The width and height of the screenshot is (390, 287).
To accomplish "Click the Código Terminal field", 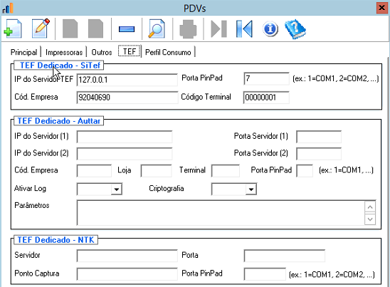I will pyautogui.click(x=266, y=97).
